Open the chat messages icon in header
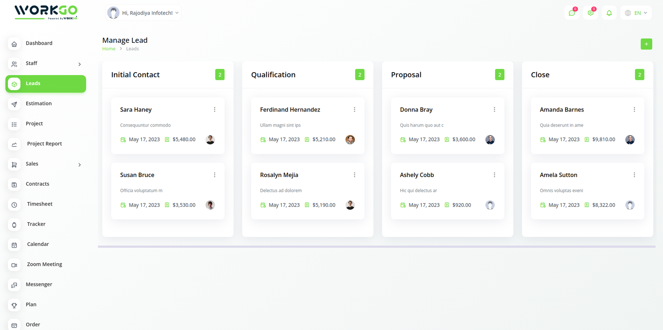The height and width of the screenshot is (330, 663). (x=572, y=13)
